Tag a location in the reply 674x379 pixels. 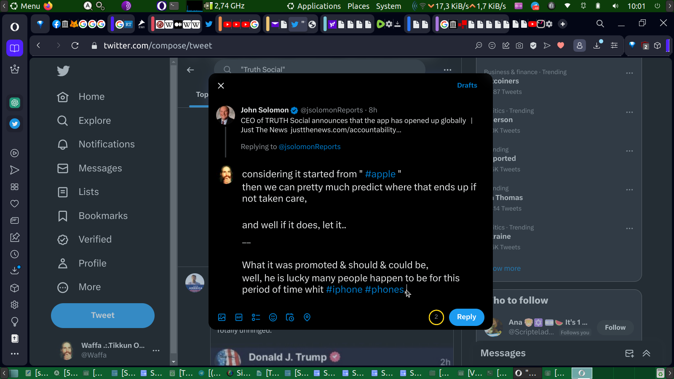[x=307, y=318]
